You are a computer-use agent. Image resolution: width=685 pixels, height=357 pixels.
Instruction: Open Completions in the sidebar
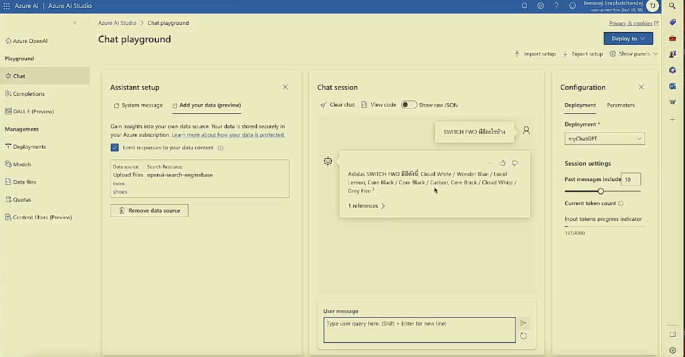(x=25, y=94)
